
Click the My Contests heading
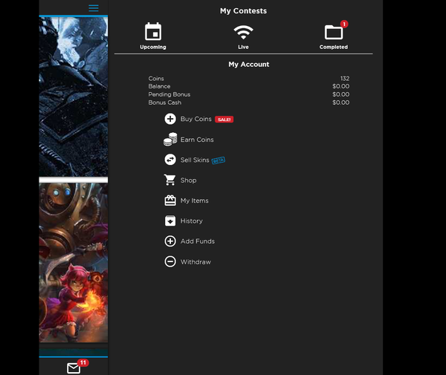244,11
